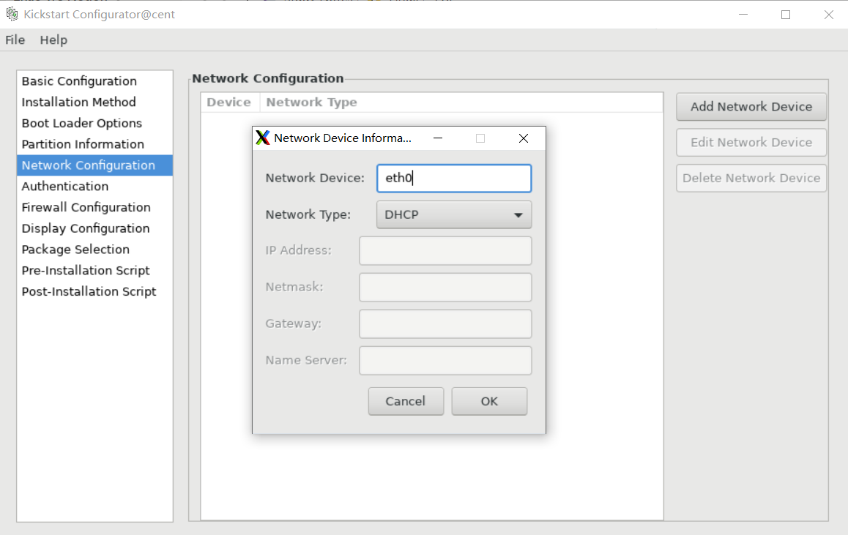Click the Kickstart Configurator app icon in title bar
Image resolution: width=848 pixels, height=535 pixels.
pos(12,14)
